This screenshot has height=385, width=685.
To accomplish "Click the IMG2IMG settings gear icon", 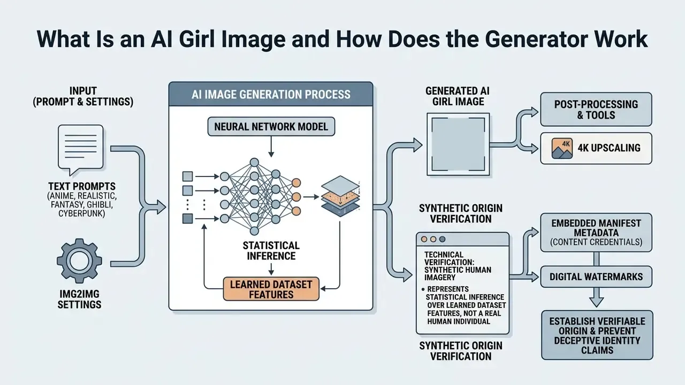I will [x=79, y=261].
